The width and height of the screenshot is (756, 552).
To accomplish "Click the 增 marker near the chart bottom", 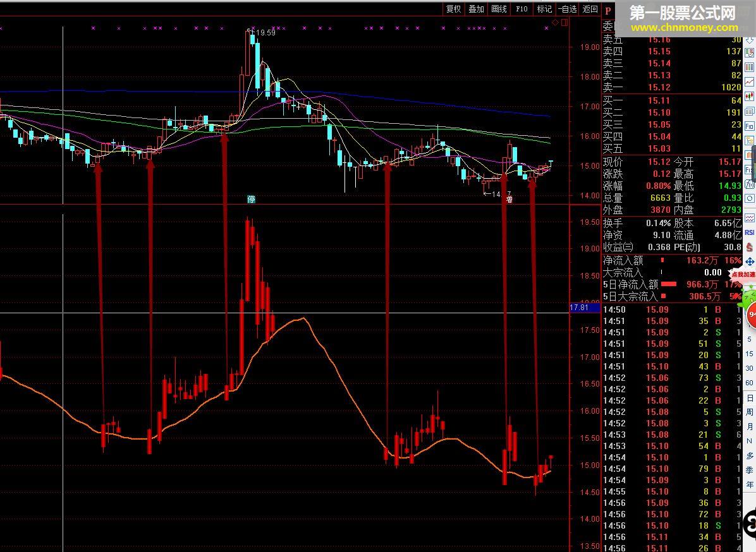I will point(509,199).
